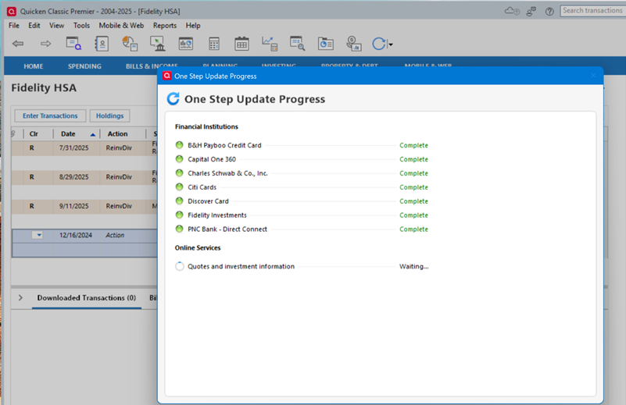Click the Back arrow toolbar icon

pos(18,44)
